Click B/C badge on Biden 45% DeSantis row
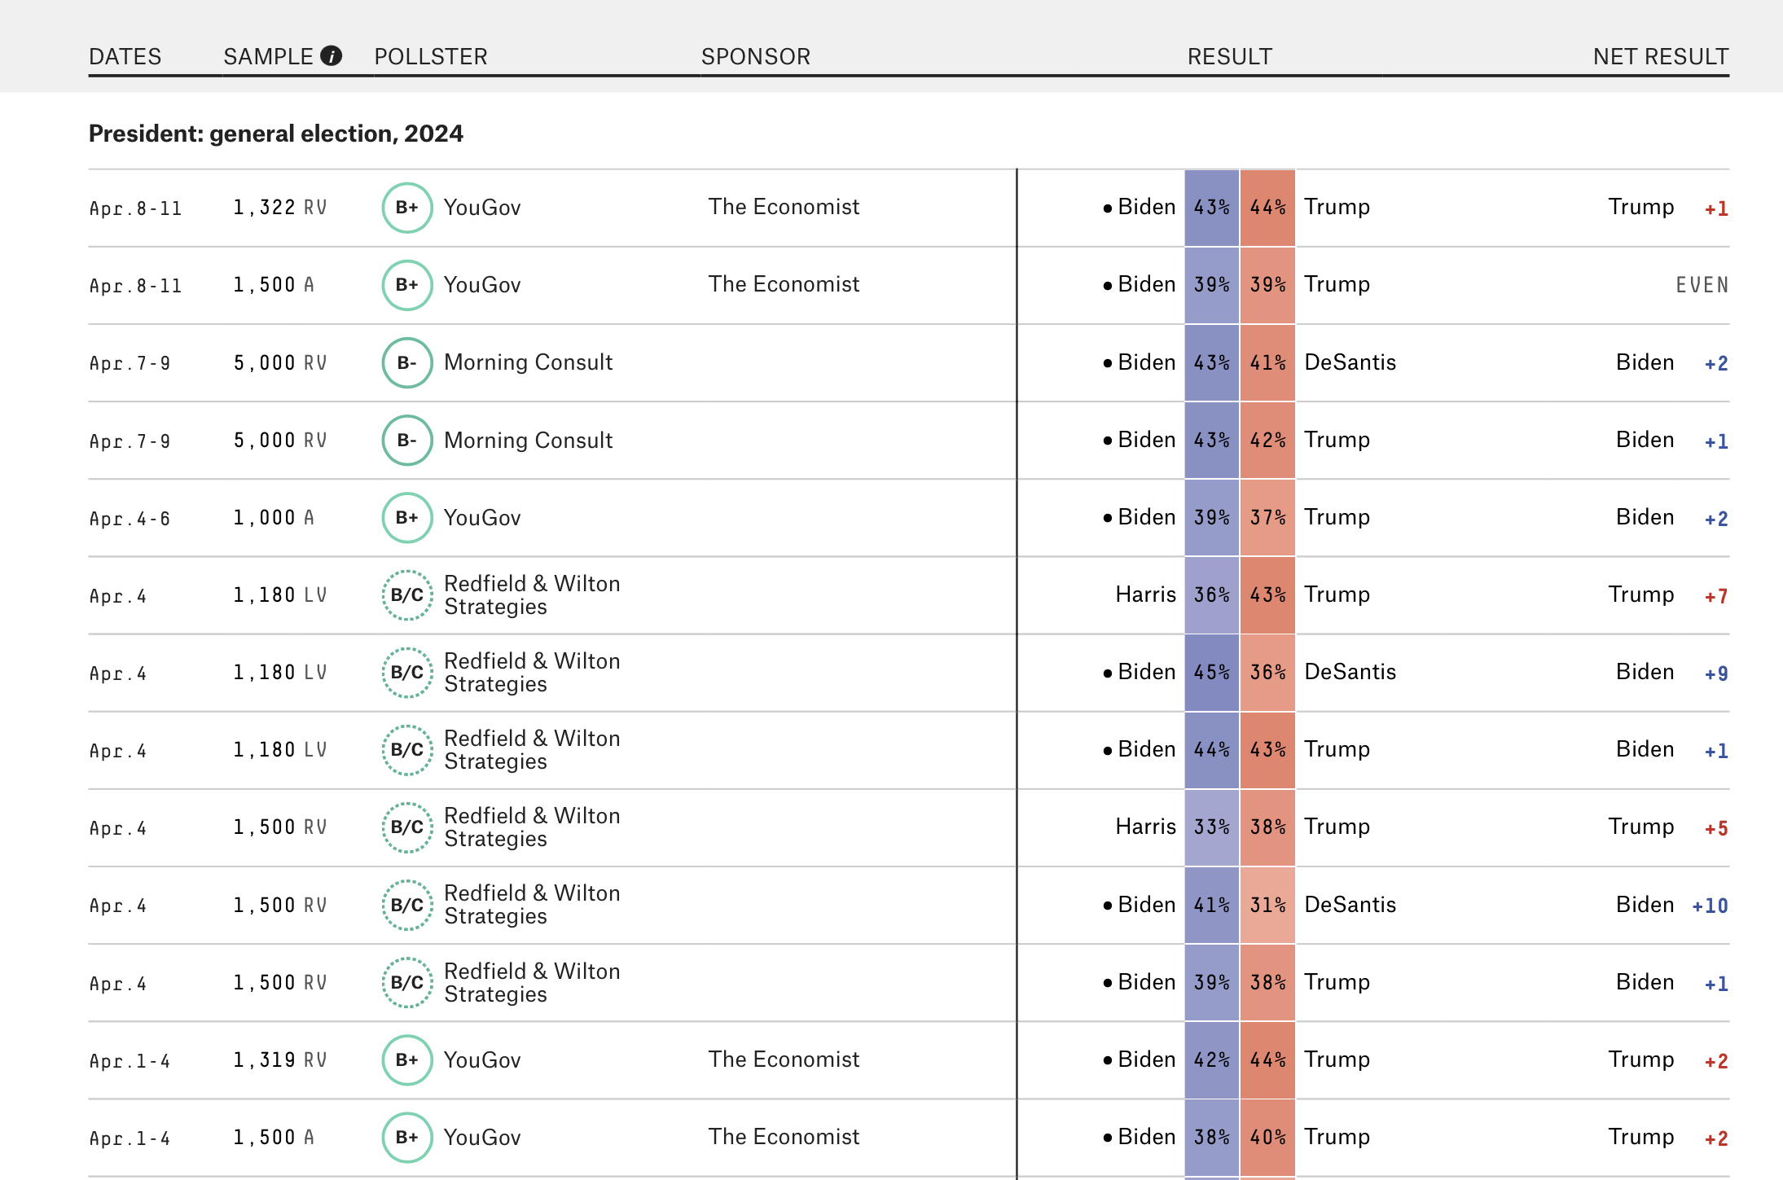The width and height of the screenshot is (1783, 1180). (x=406, y=673)
